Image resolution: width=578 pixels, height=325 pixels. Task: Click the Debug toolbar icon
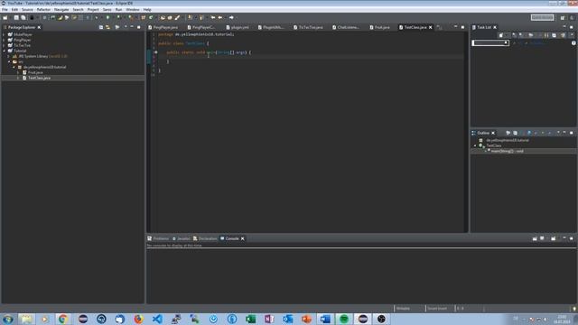pos(97,18)
